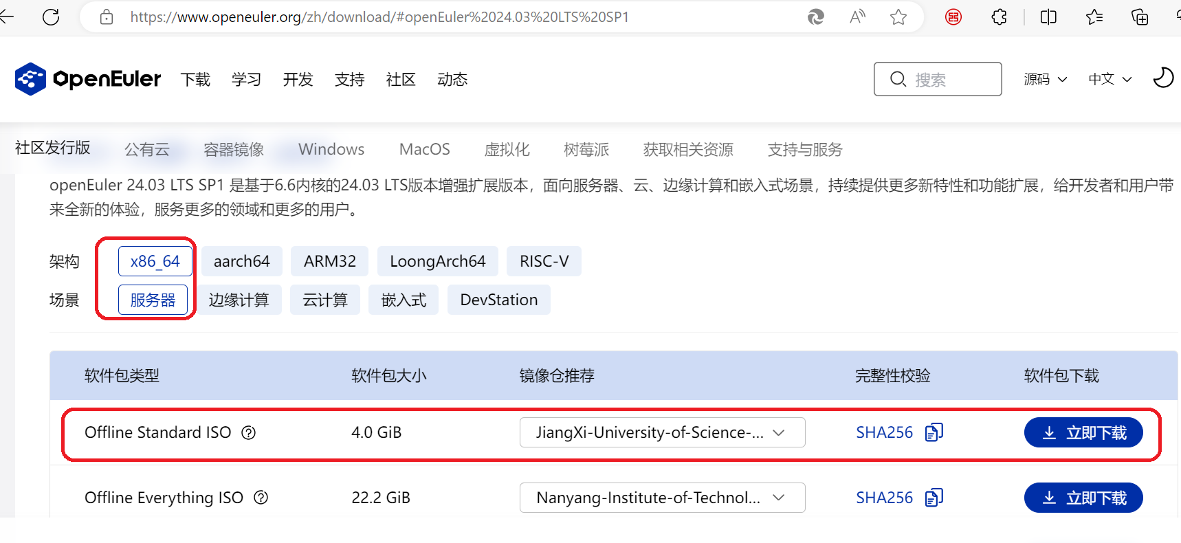The height and width of the screenshot is (543, 1181).
Task: Select the 社区发行版 tab
Action: click(x=53, y=148)
